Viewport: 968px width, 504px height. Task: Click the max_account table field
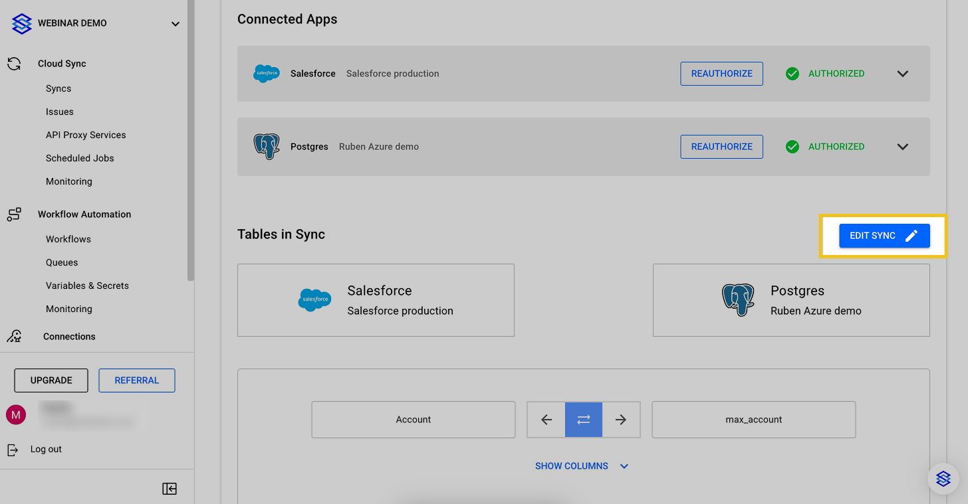(x=753, y=420)
